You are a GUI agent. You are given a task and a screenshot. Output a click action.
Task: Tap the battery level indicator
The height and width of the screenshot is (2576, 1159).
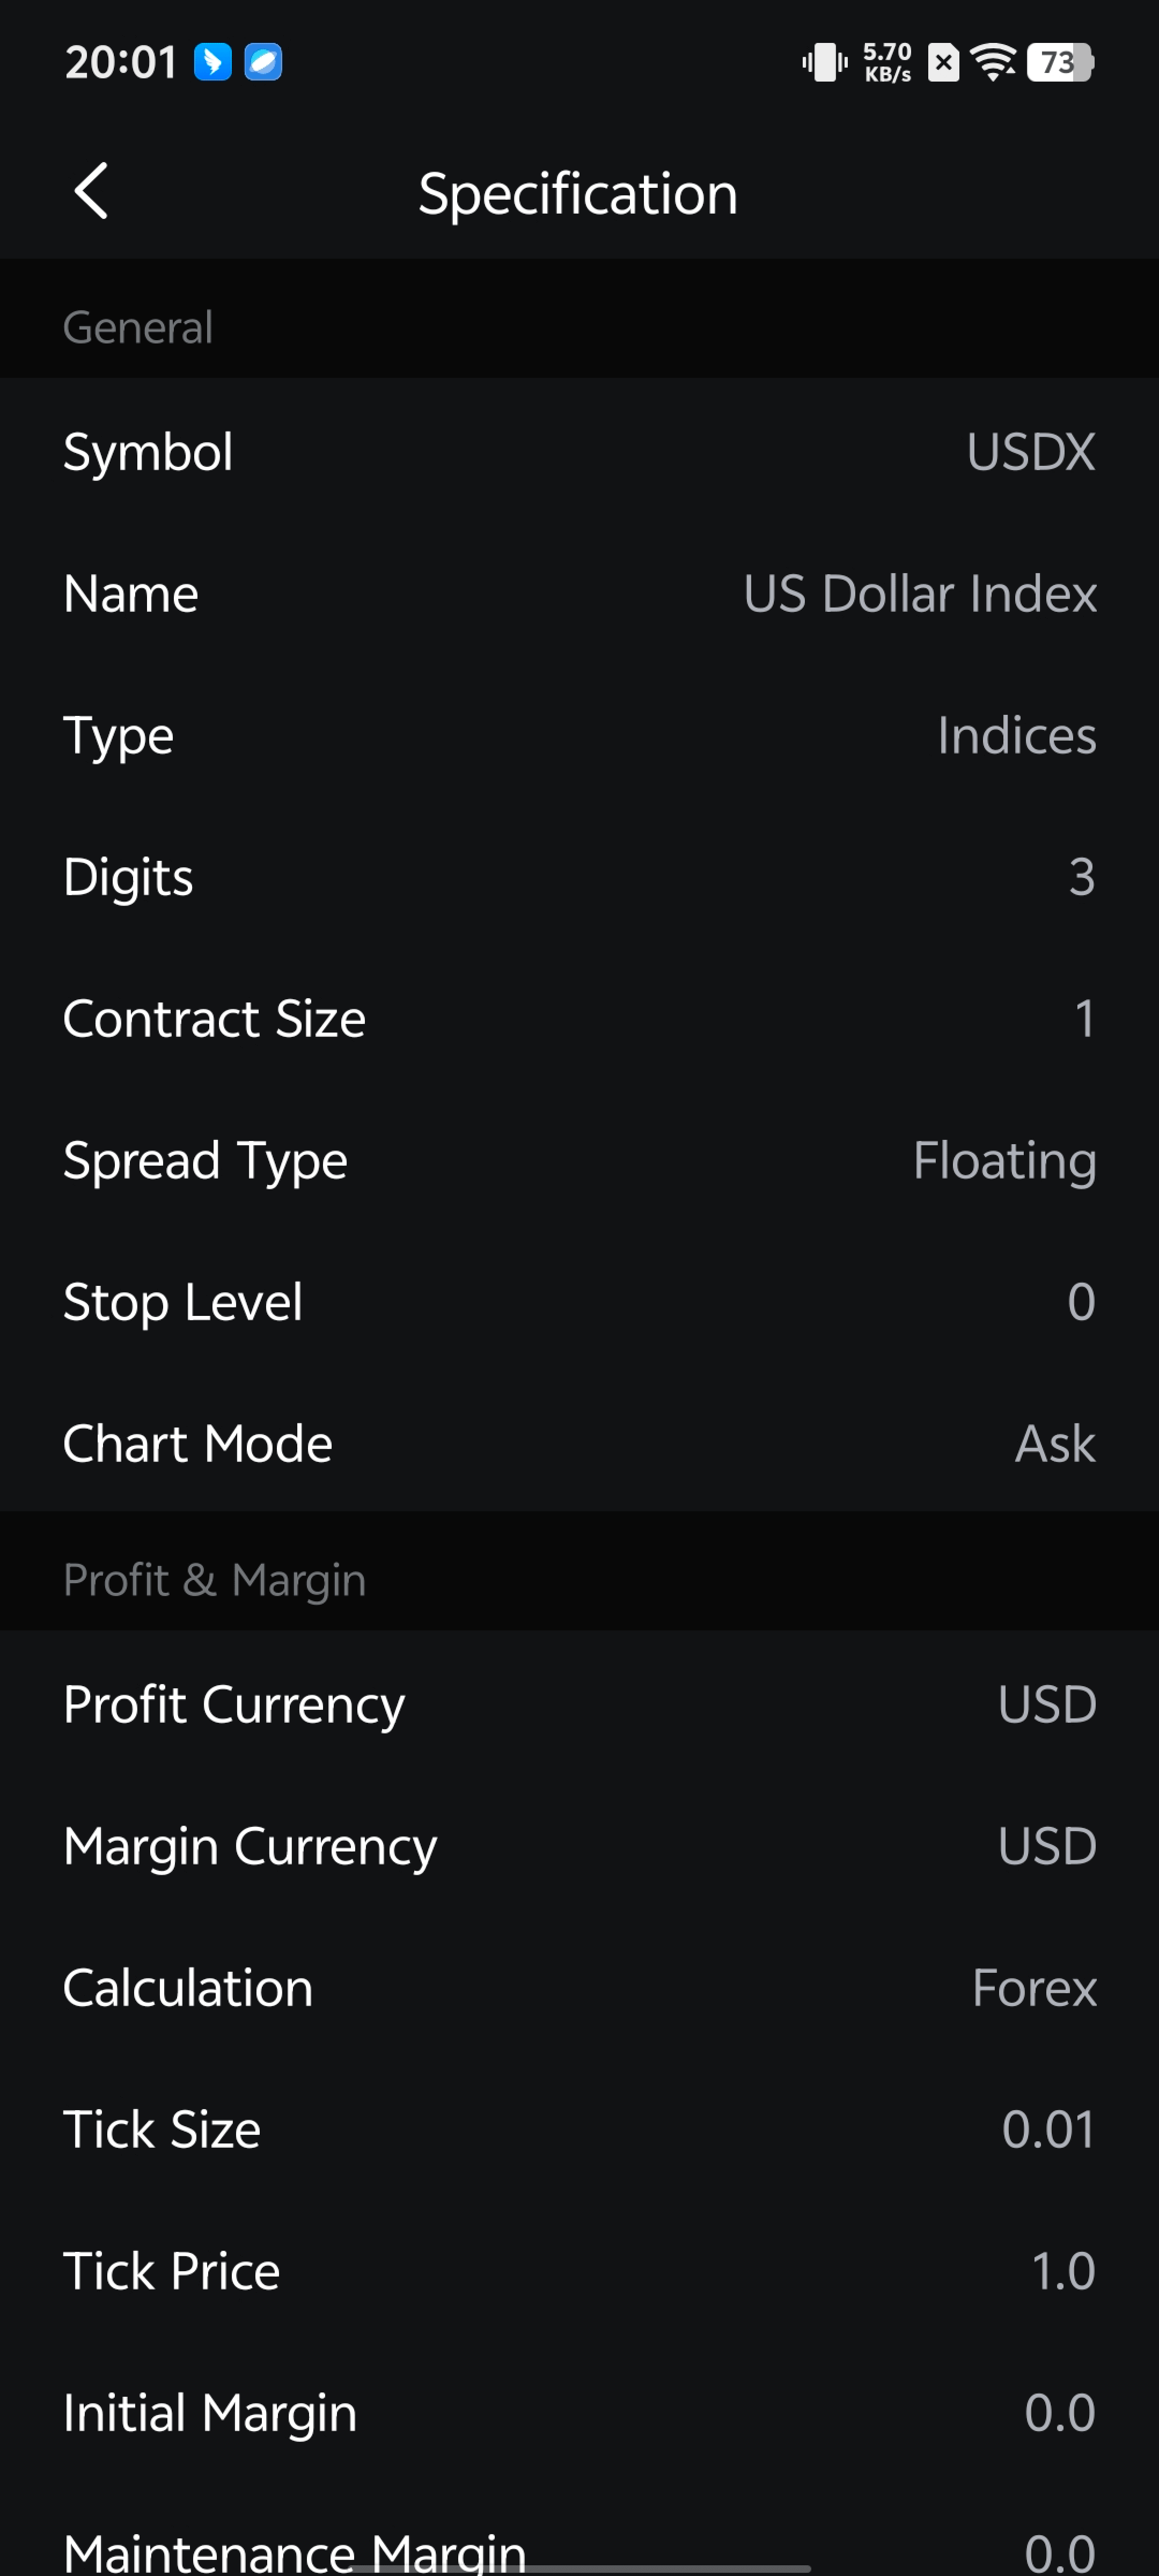coord(1060,63)
